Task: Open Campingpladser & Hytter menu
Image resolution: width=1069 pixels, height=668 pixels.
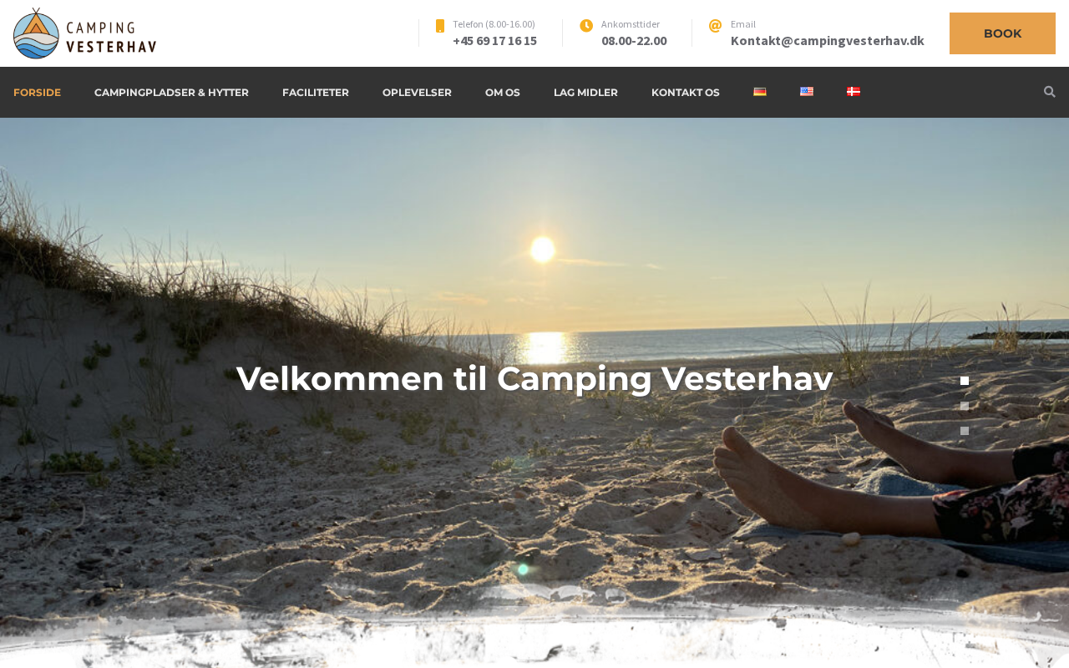Action: [171, 93]
